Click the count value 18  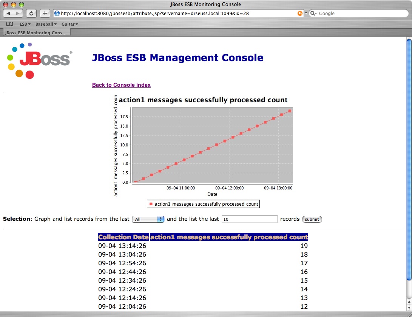point(304,254)
